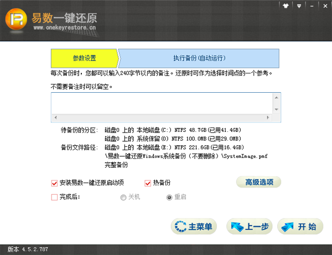
Task: Click the skin (shirt) icon in title bar
Action: (x=286, y=6)
